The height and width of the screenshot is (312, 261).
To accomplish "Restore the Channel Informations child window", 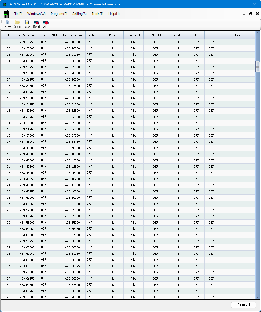I will (x=251, y=14).
